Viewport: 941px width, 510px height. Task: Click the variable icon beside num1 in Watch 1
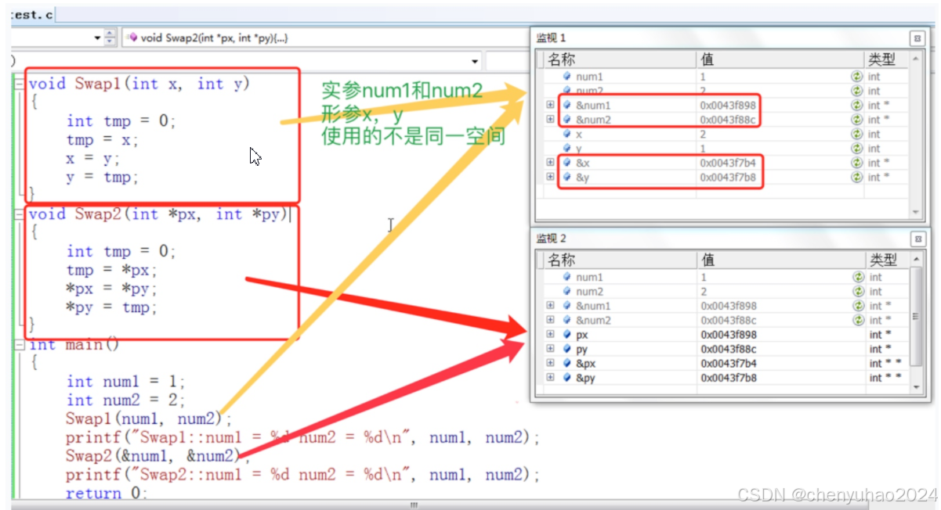(567, 77)
